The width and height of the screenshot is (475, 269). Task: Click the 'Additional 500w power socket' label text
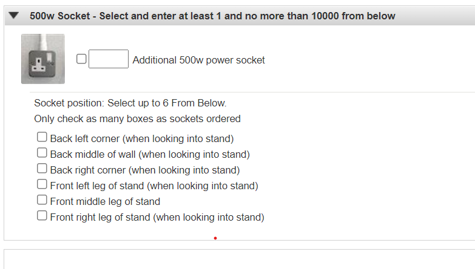pos(198,60)
